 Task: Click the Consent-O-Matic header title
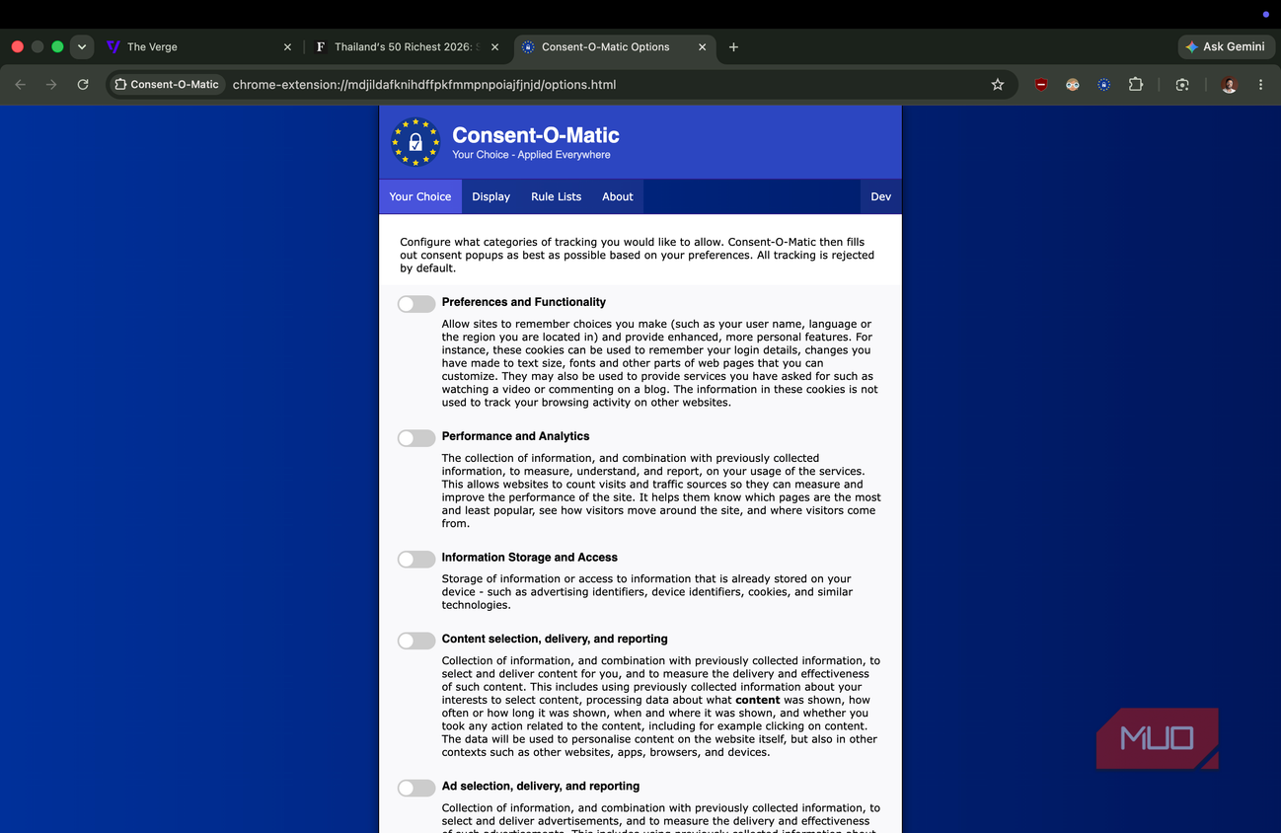coord(536,135)
